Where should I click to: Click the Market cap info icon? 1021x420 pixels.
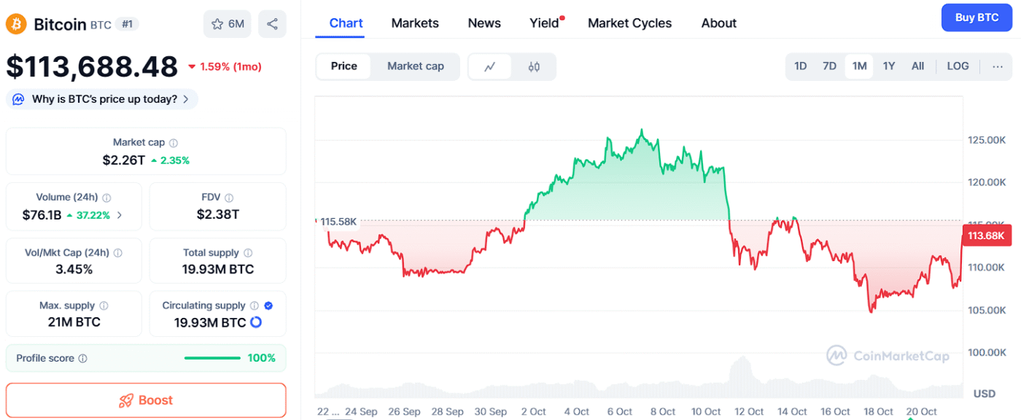tap(174, 143)
